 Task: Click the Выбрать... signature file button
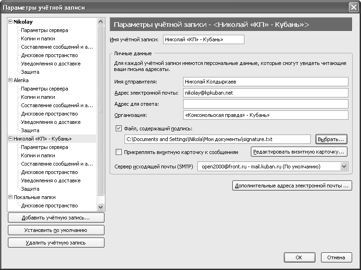pyautogui.click(x=331, y=139)
